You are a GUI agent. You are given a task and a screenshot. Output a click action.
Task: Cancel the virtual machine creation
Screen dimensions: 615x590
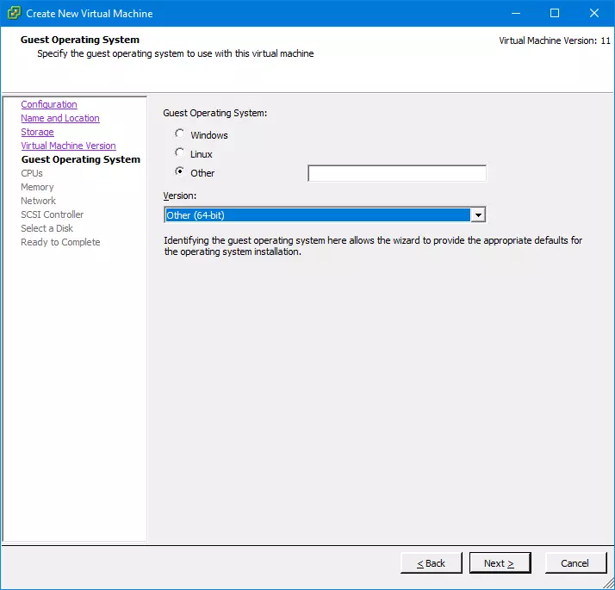coord(575,563)
